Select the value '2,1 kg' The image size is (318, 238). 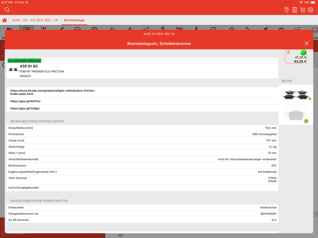[x=273, y=147]
